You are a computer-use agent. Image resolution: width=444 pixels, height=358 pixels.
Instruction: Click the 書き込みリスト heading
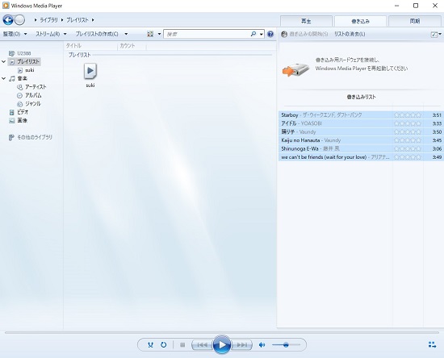tap(361, 97)
